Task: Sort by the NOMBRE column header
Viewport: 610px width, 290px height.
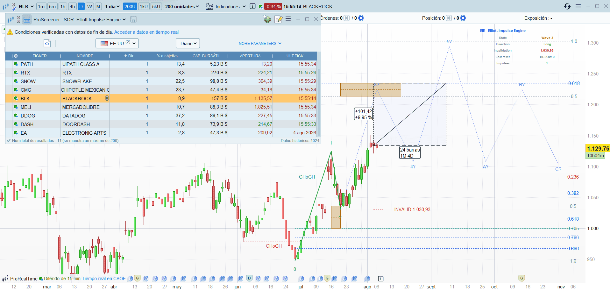Action: click(85, 56)
